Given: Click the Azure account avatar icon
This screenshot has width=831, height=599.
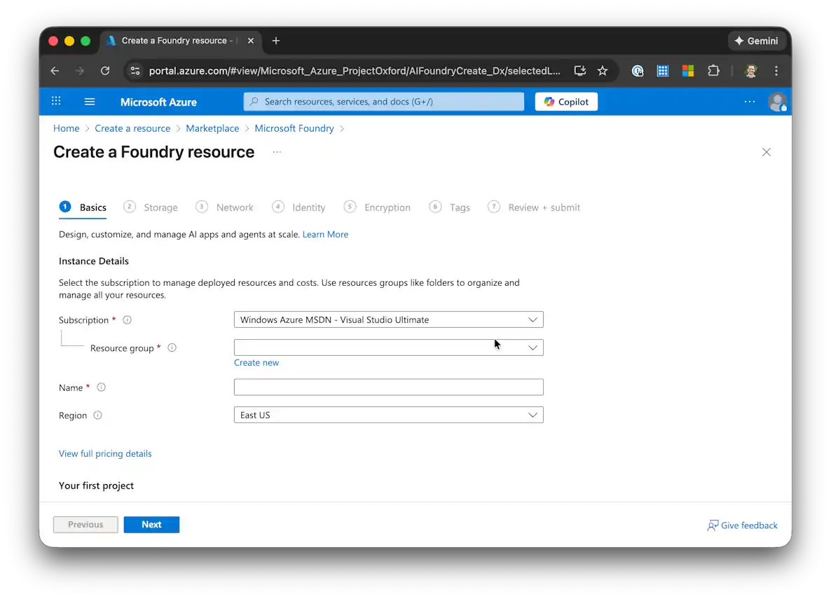Looking at the screenshot, I should (x=776, y=102).
